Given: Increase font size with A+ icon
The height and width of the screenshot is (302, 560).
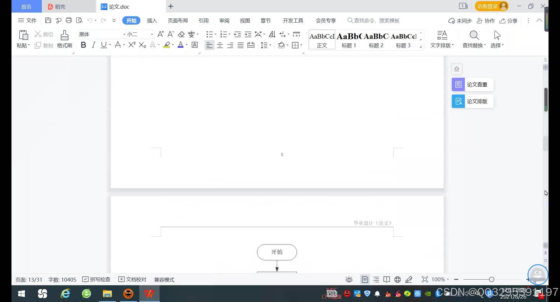Looking at the screenshot, I should click(x=161, y=34).
